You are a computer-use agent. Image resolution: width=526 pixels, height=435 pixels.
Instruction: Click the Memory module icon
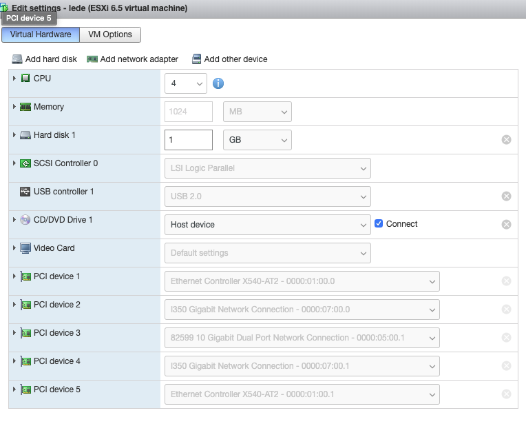pos(25,107)
